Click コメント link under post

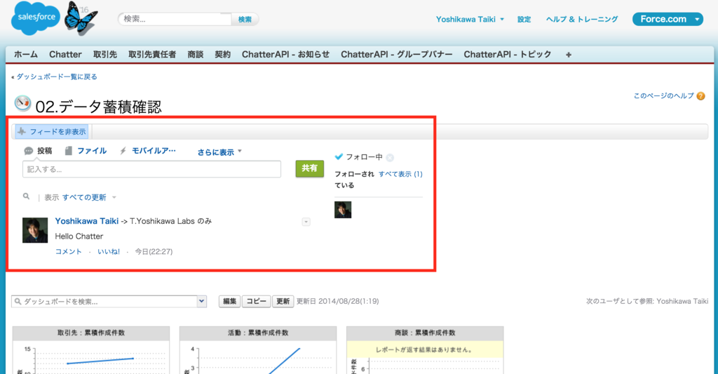click(68, 252)
